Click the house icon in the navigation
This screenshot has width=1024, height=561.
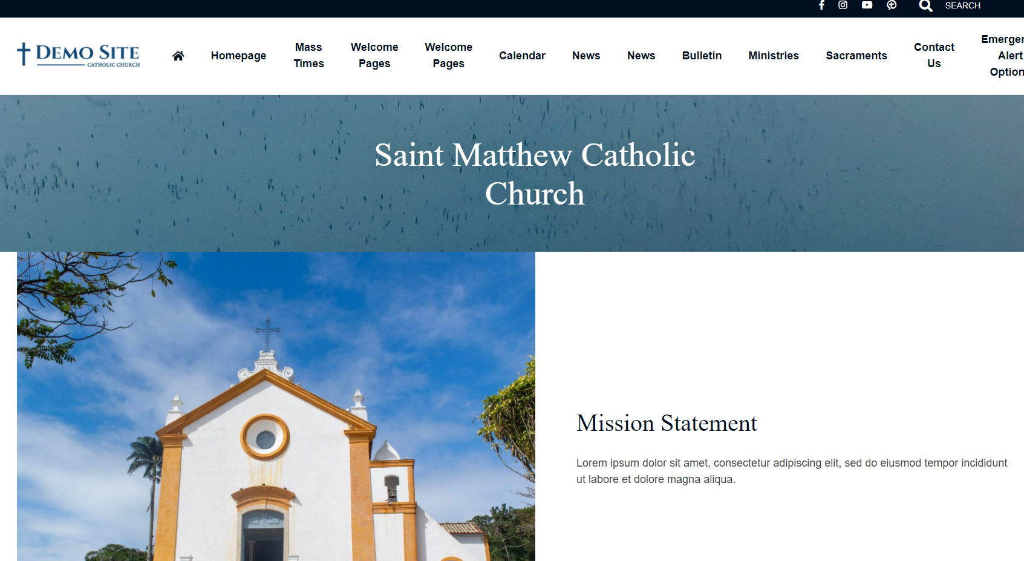click(x=178, y=56)
